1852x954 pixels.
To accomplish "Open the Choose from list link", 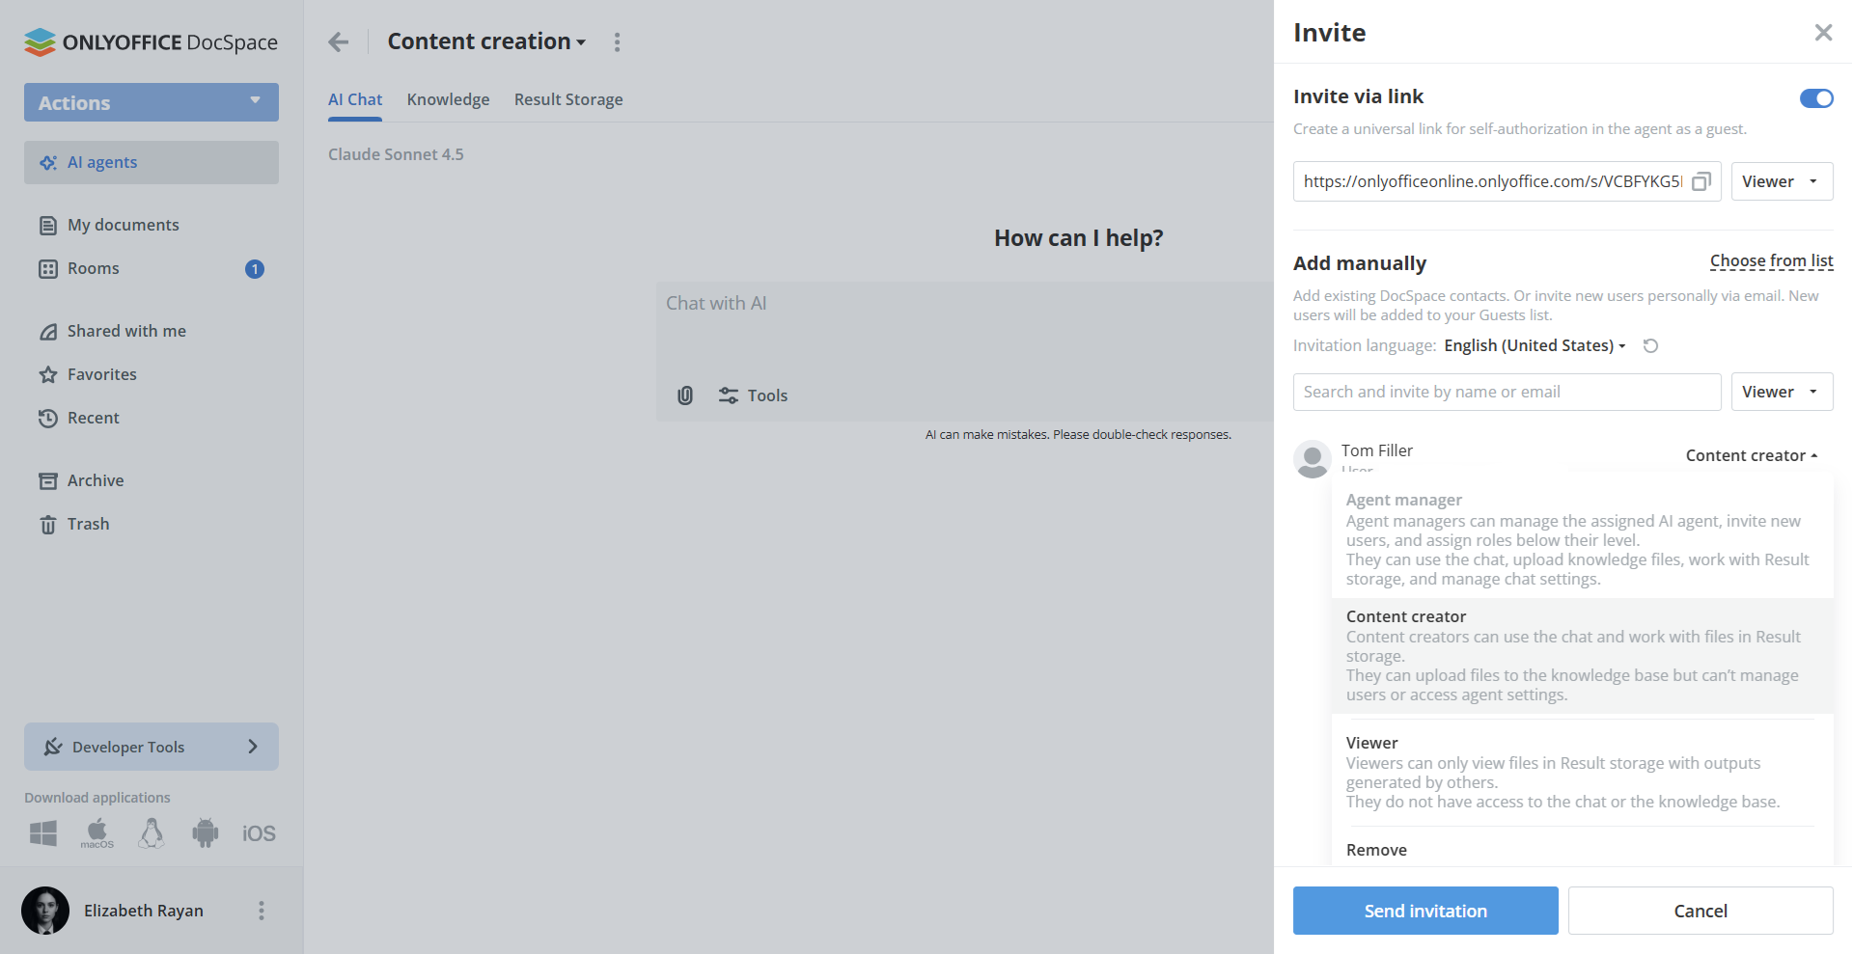I will point(1771,261).
